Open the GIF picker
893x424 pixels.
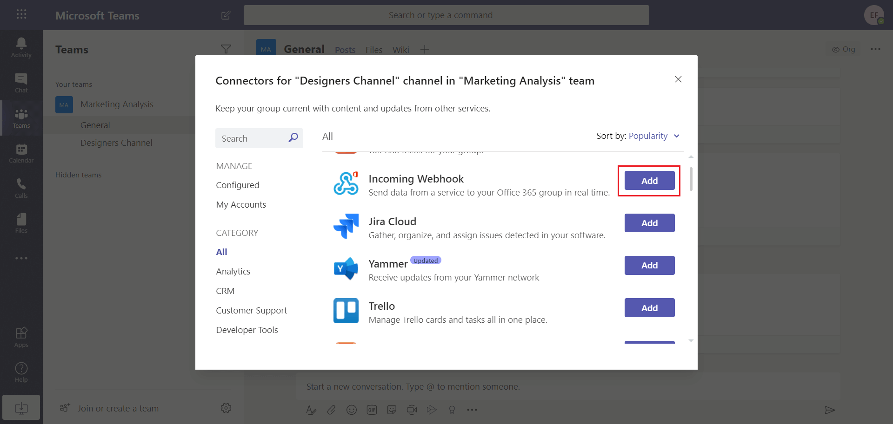372,410
